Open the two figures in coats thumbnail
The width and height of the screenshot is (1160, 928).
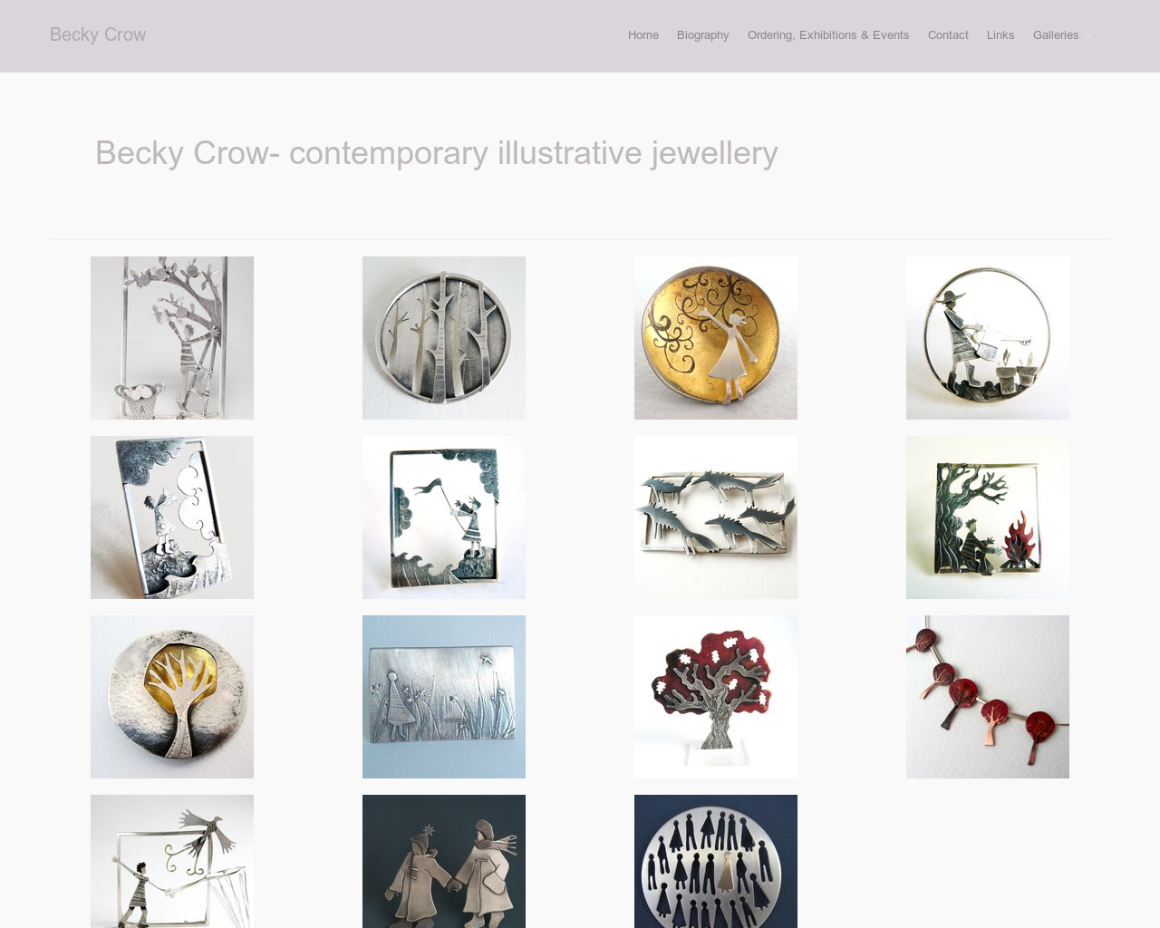pos(444,861)
